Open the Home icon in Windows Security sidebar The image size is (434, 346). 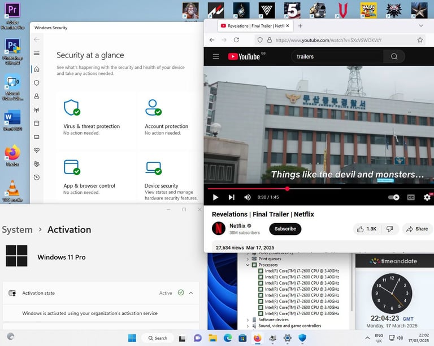pos(37,69)
